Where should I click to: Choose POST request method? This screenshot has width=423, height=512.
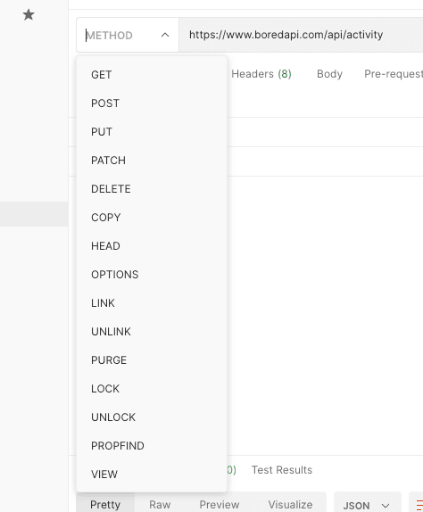click(152, 103)
